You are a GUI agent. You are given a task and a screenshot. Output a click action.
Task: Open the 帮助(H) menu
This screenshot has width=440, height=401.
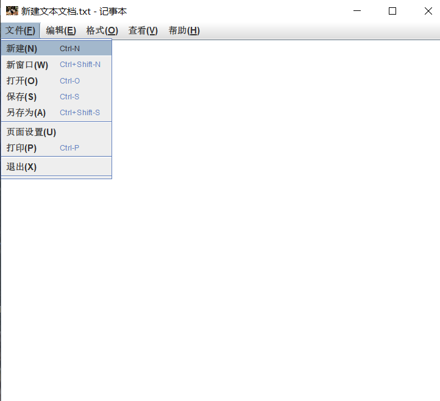[x=184, y=30]
